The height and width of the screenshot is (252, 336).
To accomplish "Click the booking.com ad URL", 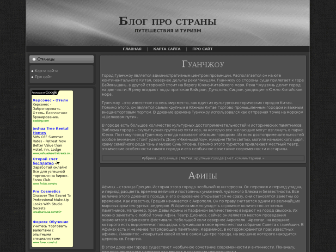I will coord(41,121).
